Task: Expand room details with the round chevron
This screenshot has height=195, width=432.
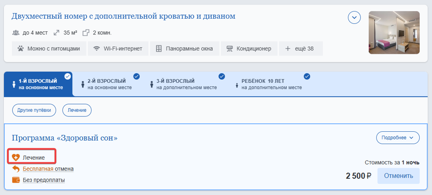Action: click(x=354, y=17)
